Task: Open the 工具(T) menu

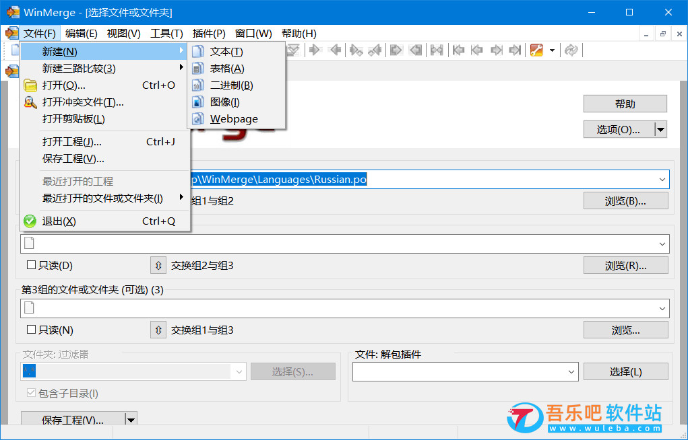Action: pyautogui.click(x=166, y=34)
